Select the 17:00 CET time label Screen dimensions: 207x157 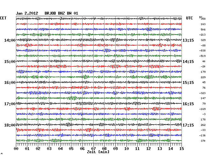pyautogui.click(x=10, y=104)
